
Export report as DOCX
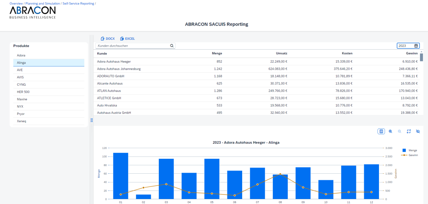coord(108,39)
